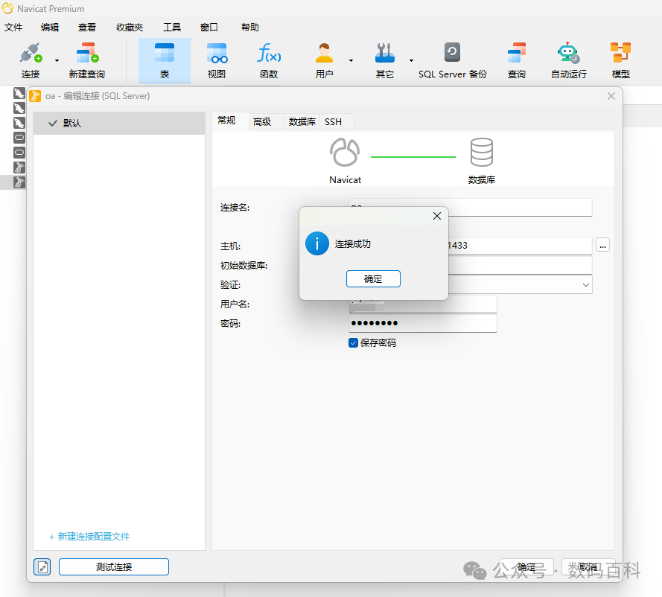Click the 密码 input field
Viewport: 662px width, 597px height.
[423, 323]
